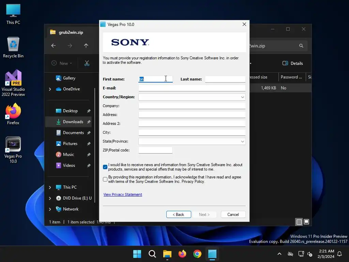Toggle the Details pane in File Explorer

click(293, 63)
